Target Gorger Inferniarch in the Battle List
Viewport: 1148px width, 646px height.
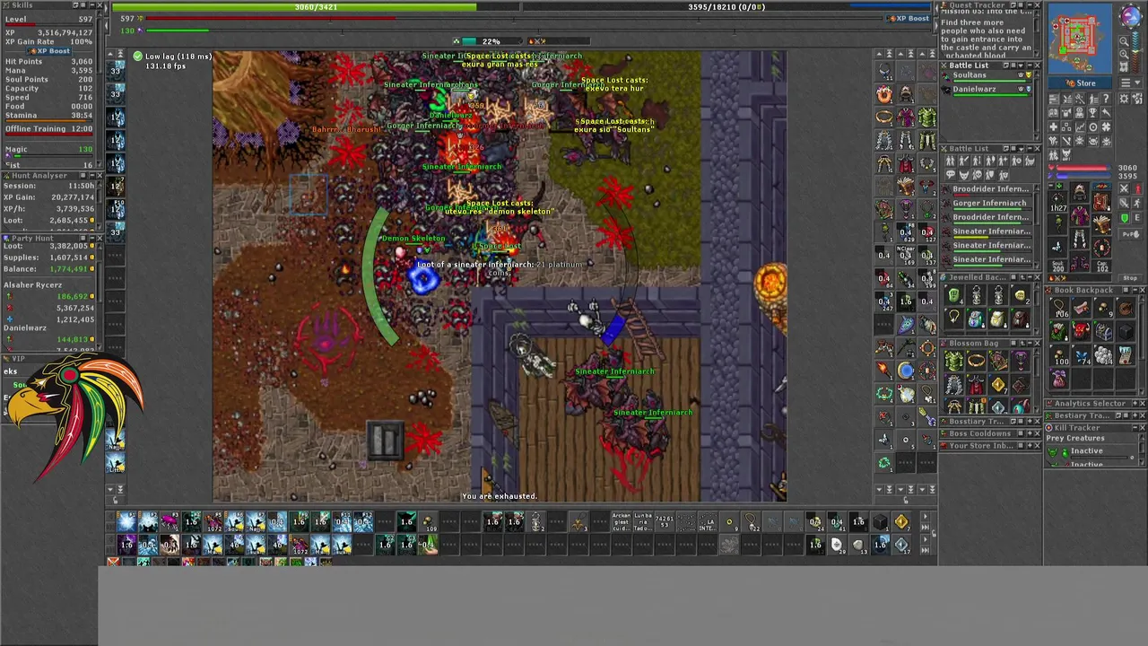[989, 205]
